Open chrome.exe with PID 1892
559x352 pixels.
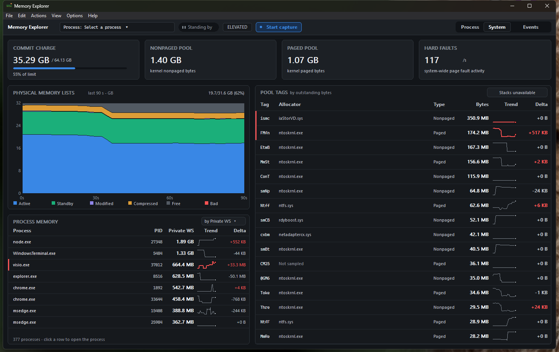[x=129, y=288]
